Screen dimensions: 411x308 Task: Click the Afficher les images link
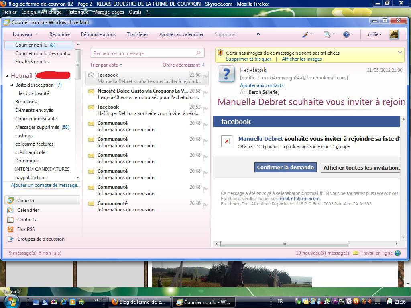tap(302, 59)
